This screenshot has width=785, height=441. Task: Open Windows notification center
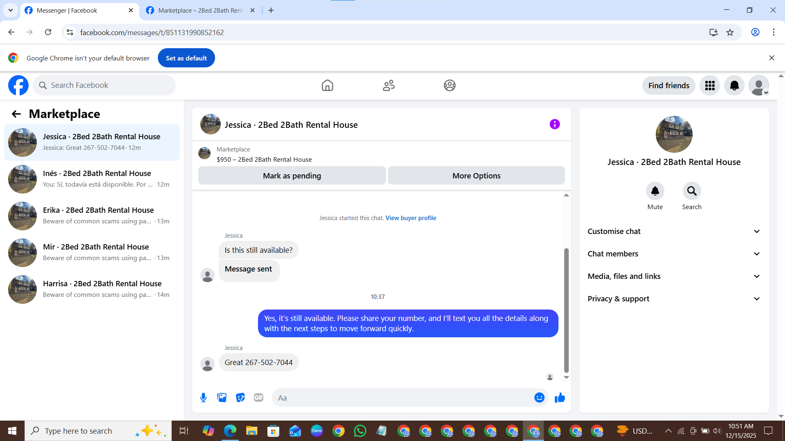[769, 431]
